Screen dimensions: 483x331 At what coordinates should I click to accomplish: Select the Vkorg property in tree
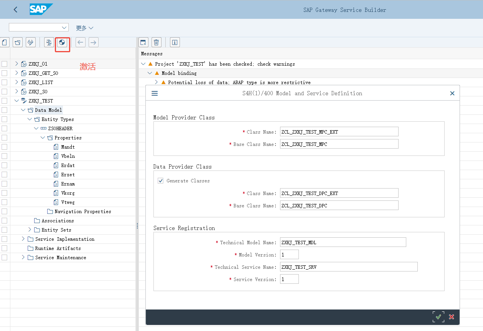(x=68, y=193)
